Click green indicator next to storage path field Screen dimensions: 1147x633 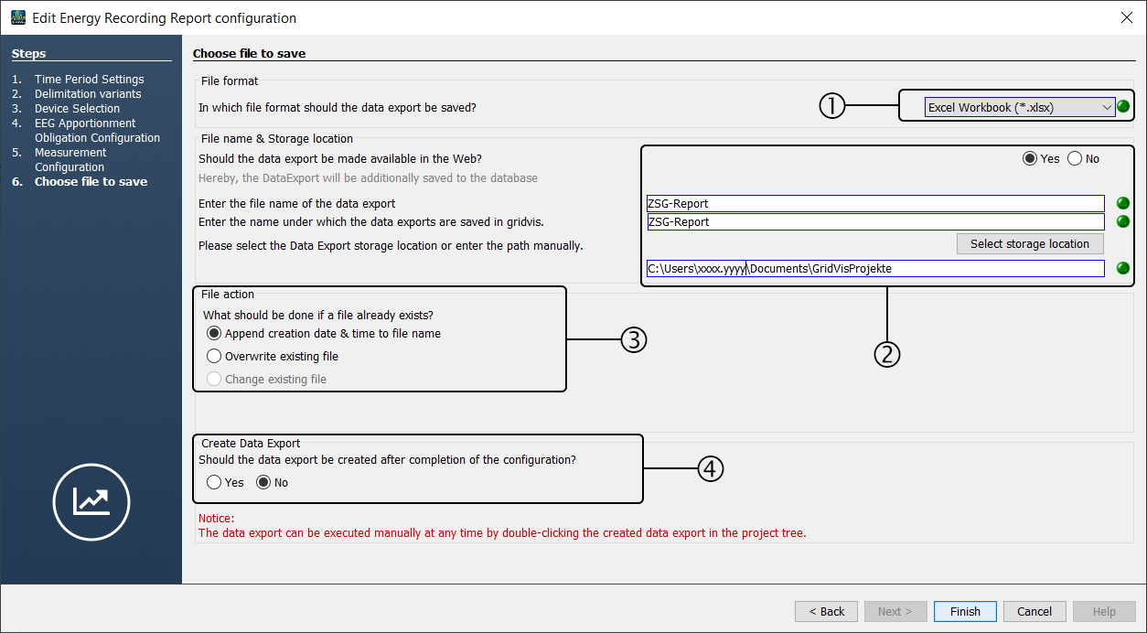(x=1123, y=268)
